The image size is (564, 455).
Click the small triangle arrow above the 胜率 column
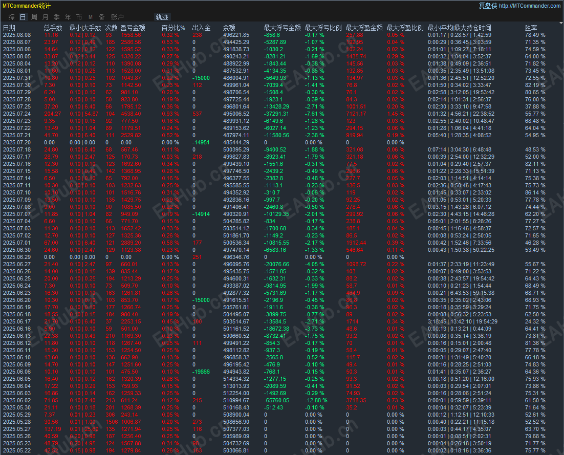coord(561,23)
